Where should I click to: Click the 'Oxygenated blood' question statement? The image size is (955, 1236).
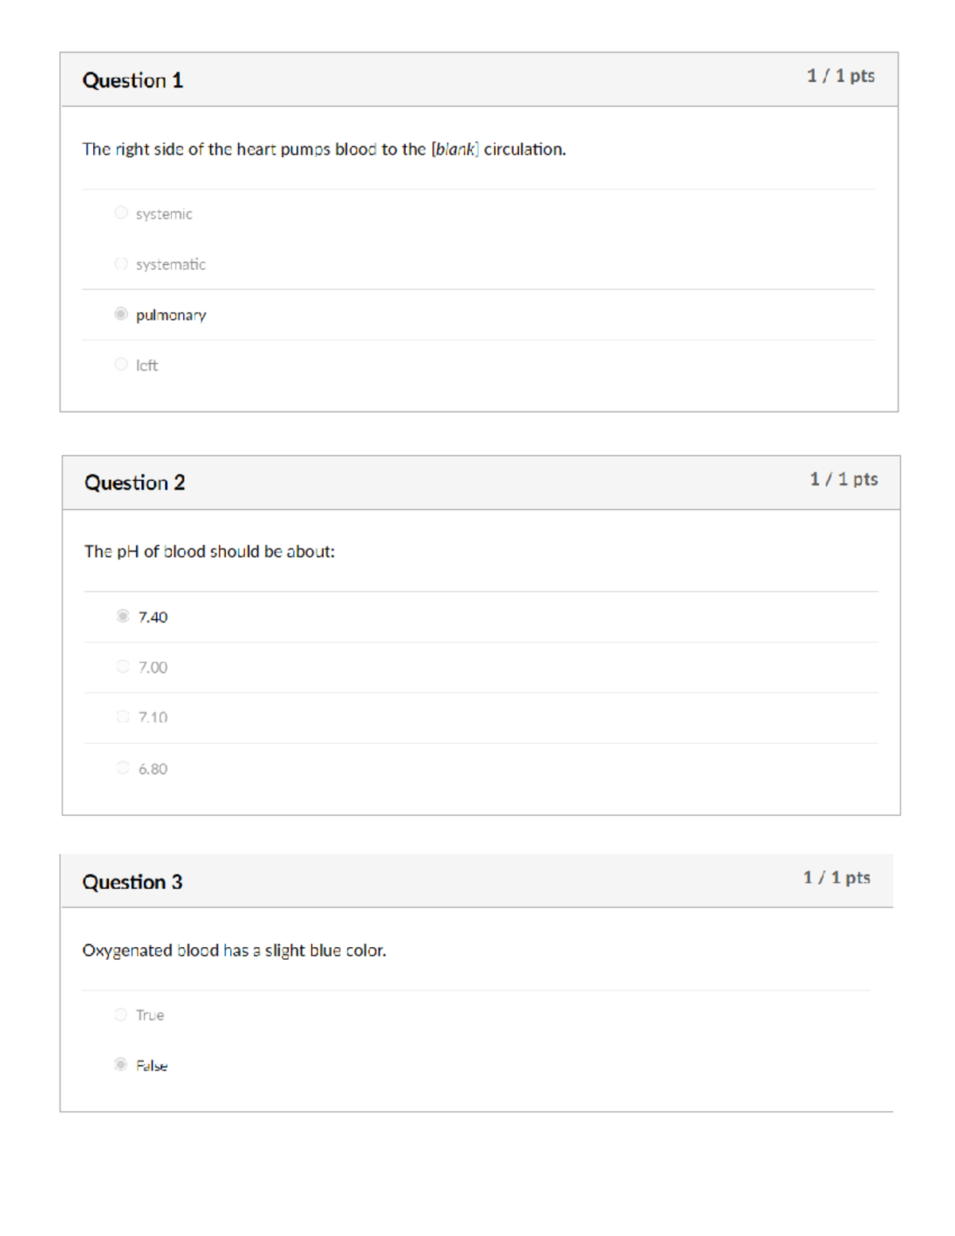[x=234, y=950]
